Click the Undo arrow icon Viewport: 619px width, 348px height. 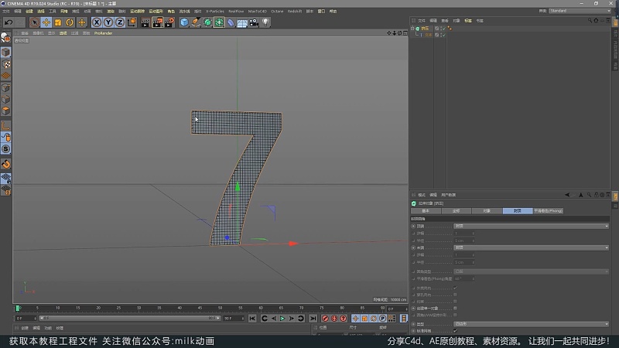coord(9,22)
